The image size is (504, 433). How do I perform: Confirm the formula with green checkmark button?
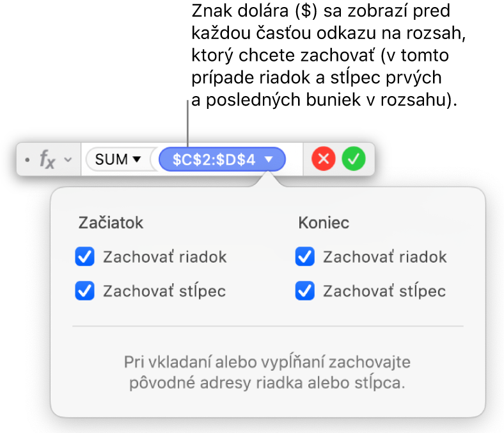[352, 159]
